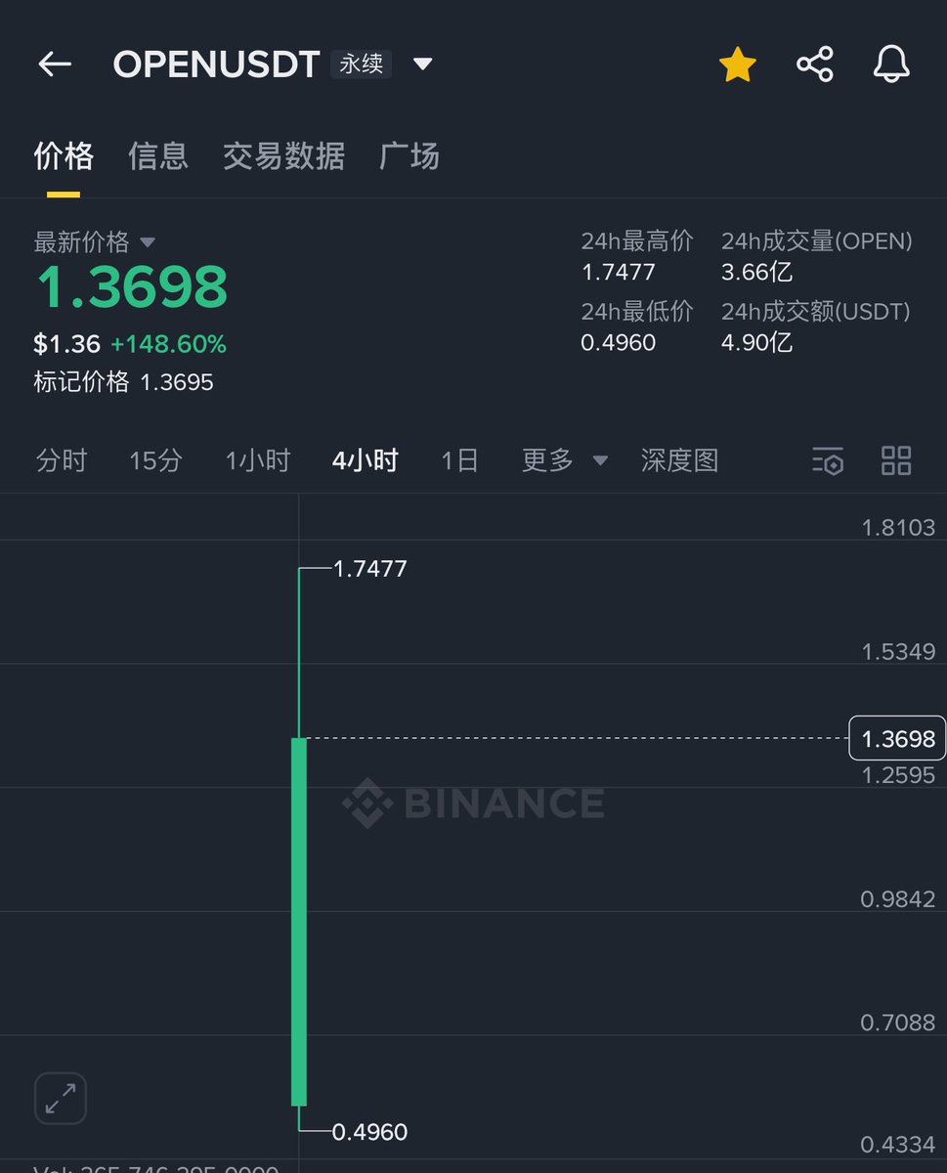
Task: Select the 15分 chart interval
Action: coord(155,460)
